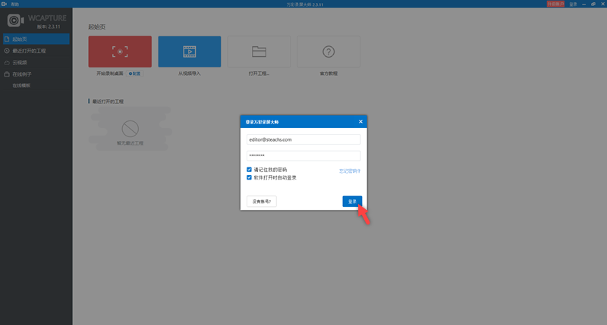Click the 官方教程 label
The width and height of the screenshot is (607, 325).
coord(329,73)
